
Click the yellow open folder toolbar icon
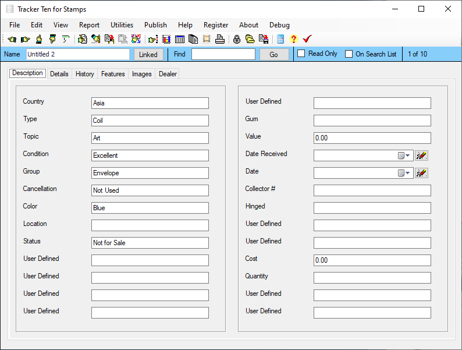click(x=250, y=40)
